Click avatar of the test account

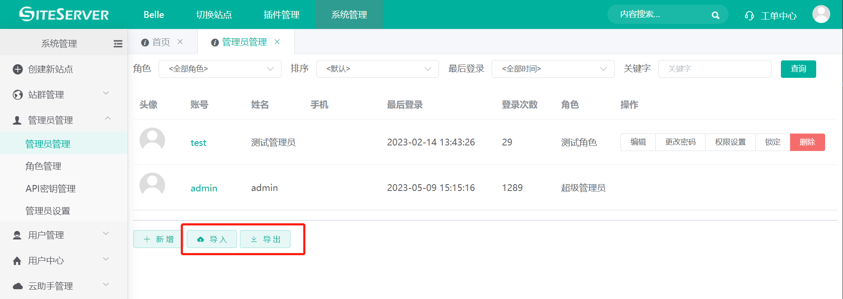(152, 140)
